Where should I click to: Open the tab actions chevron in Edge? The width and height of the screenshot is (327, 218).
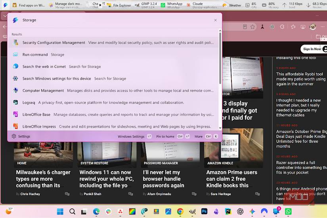[x=5, y=16]
